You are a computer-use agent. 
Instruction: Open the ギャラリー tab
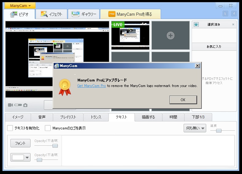pyautogui.click(x=84, y=14)
